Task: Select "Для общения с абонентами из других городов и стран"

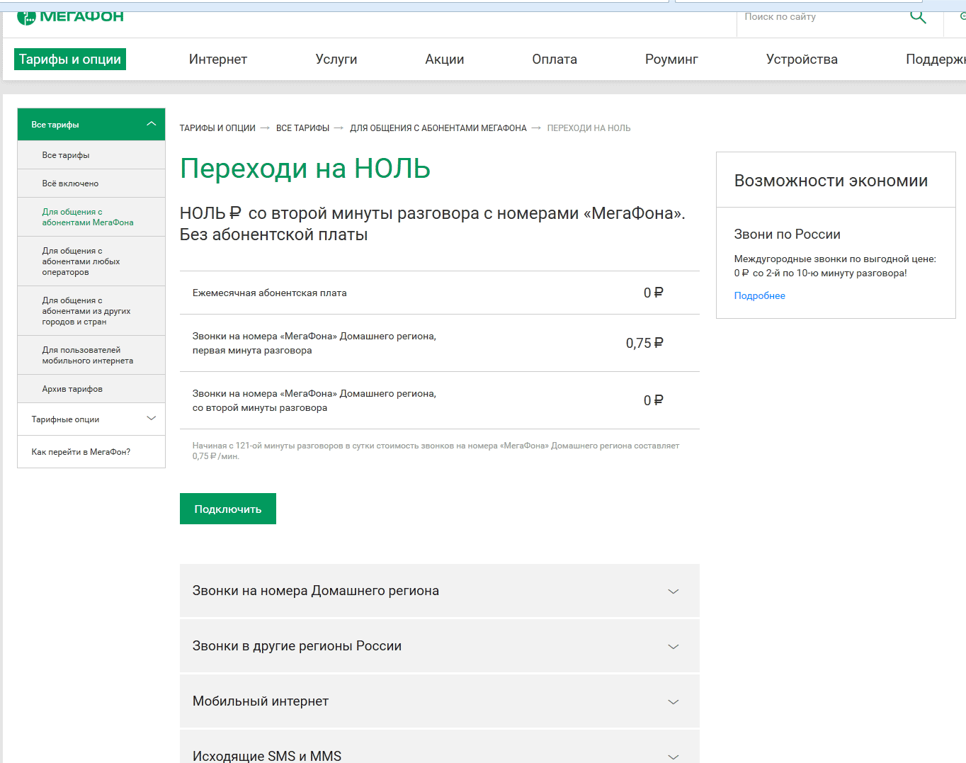Action: [91, 311]
